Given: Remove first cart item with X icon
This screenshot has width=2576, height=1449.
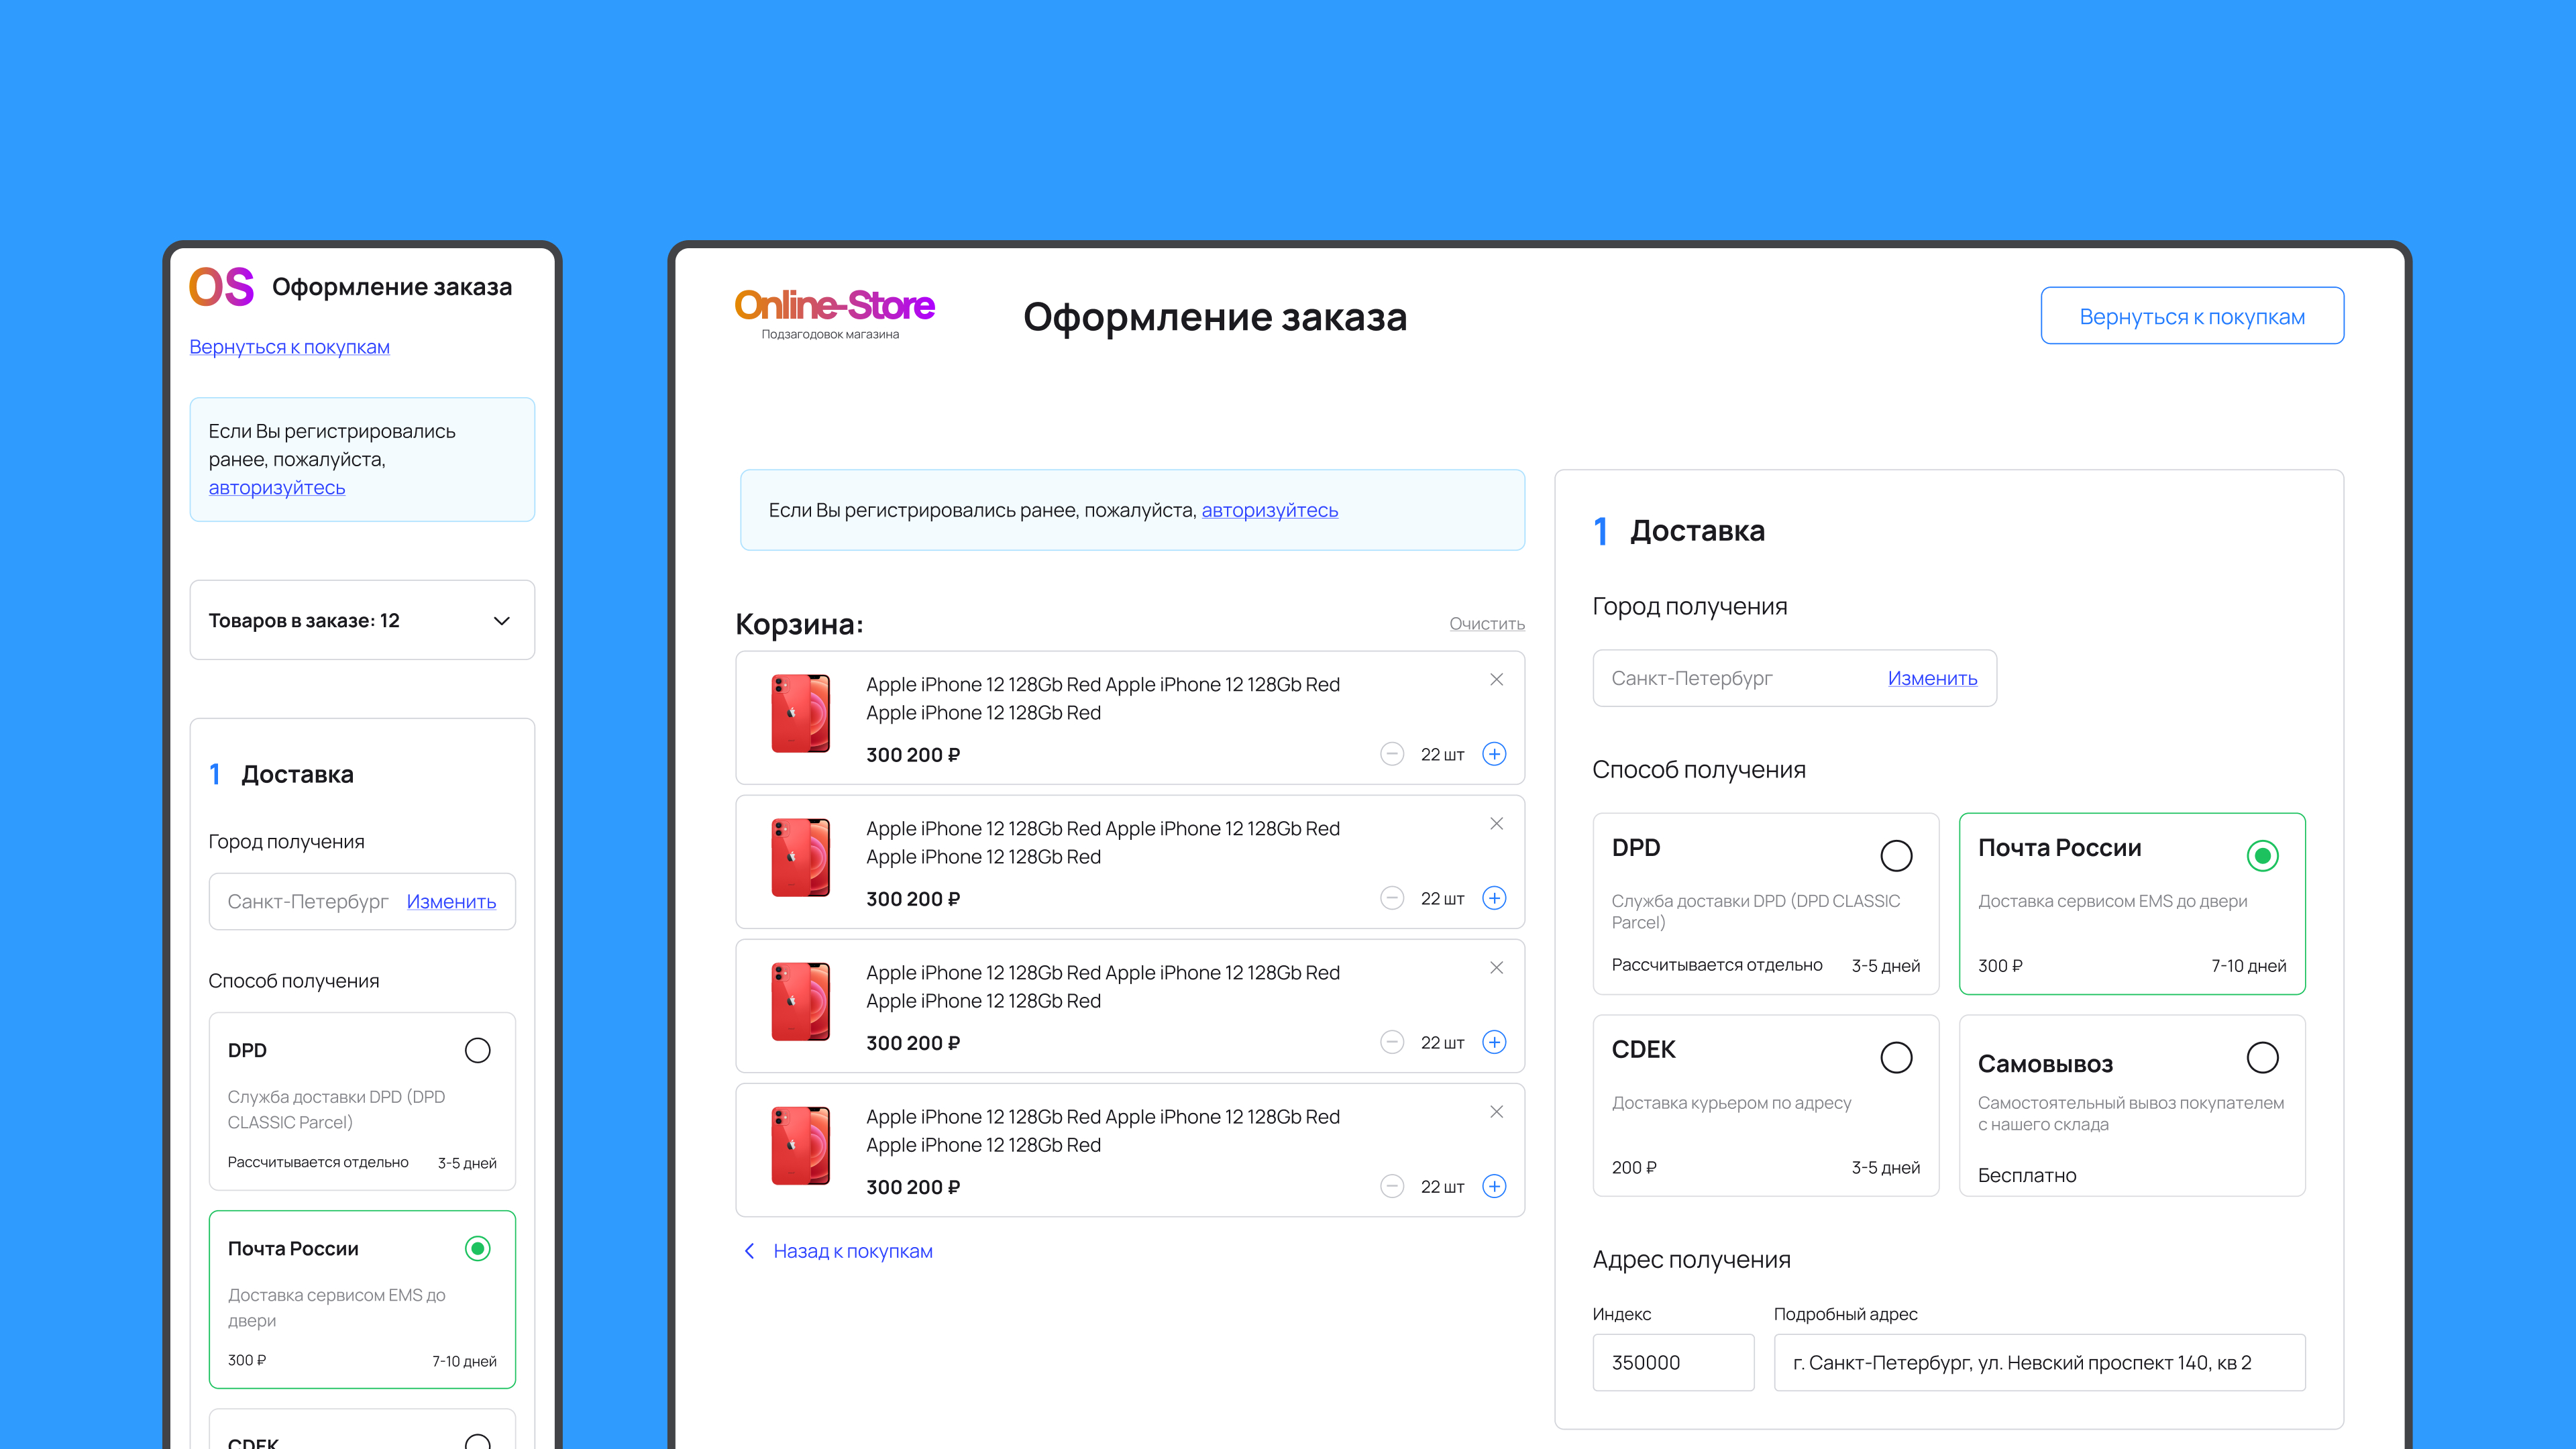Looking at the screenshot, I should point(1496,680).
